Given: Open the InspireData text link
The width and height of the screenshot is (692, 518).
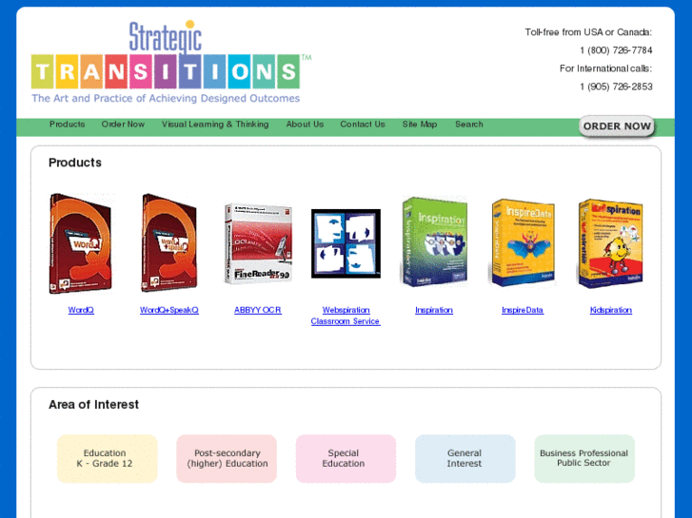Looking at the screenshot, I should pyautogui.click(x=523, y=310).
